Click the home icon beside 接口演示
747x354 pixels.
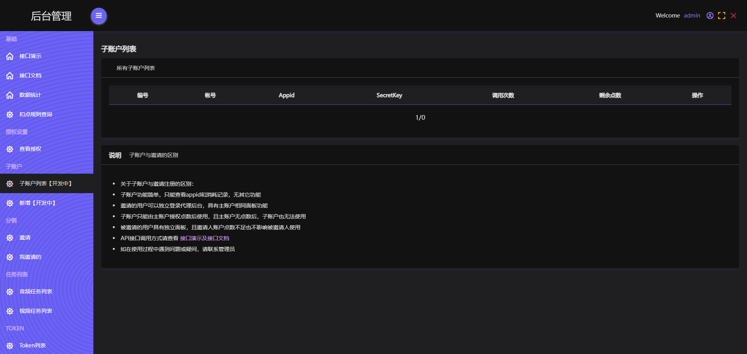coord(10,56)
